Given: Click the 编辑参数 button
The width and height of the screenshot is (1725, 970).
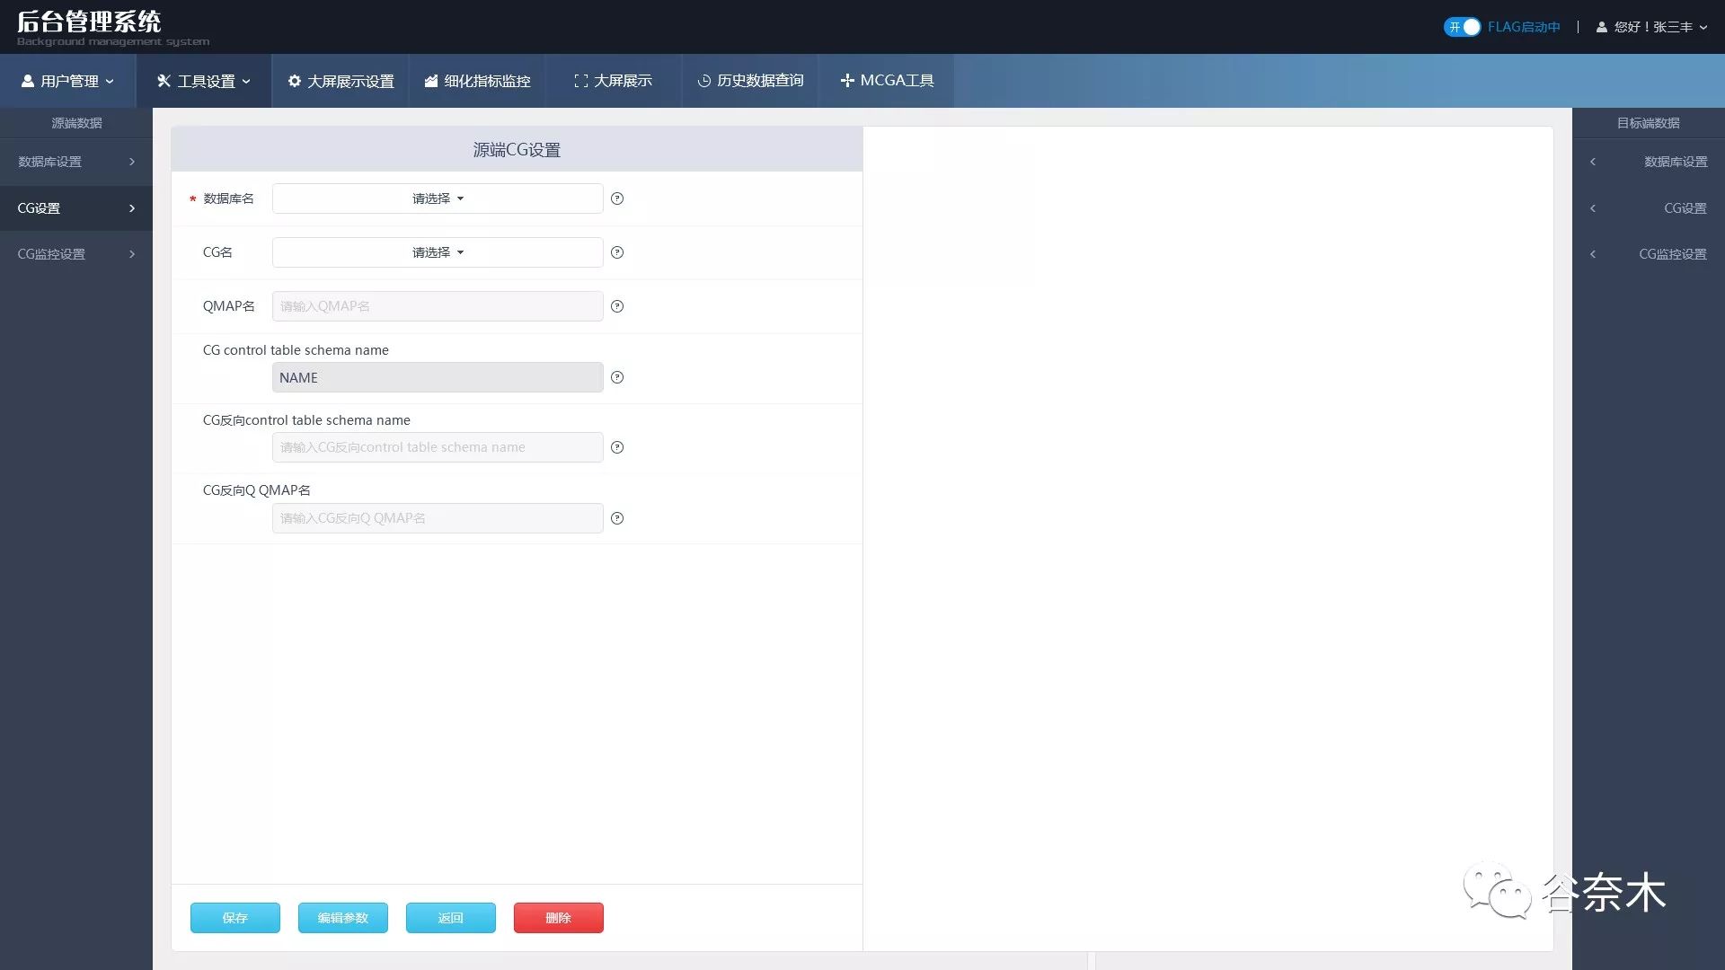Looking at the screenshot, I should (343, 918).
